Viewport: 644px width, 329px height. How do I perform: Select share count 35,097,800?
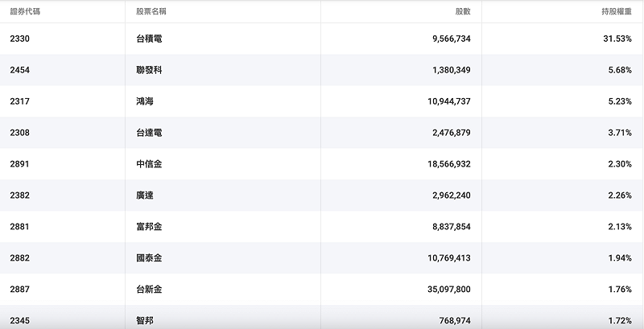point(442,290)
